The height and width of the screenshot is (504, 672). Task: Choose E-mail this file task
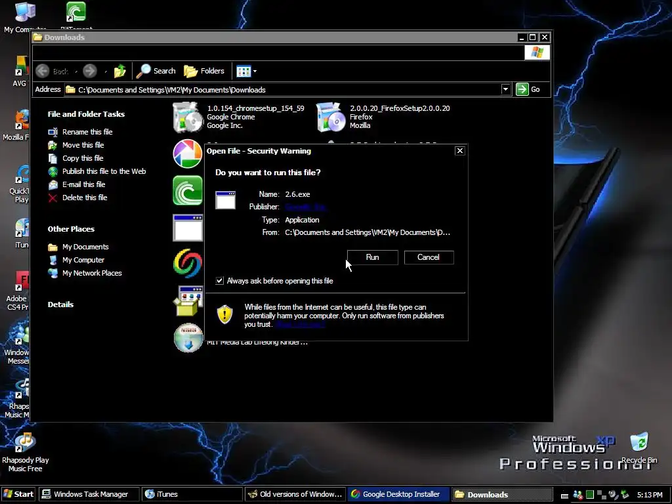tap(83, 184)
